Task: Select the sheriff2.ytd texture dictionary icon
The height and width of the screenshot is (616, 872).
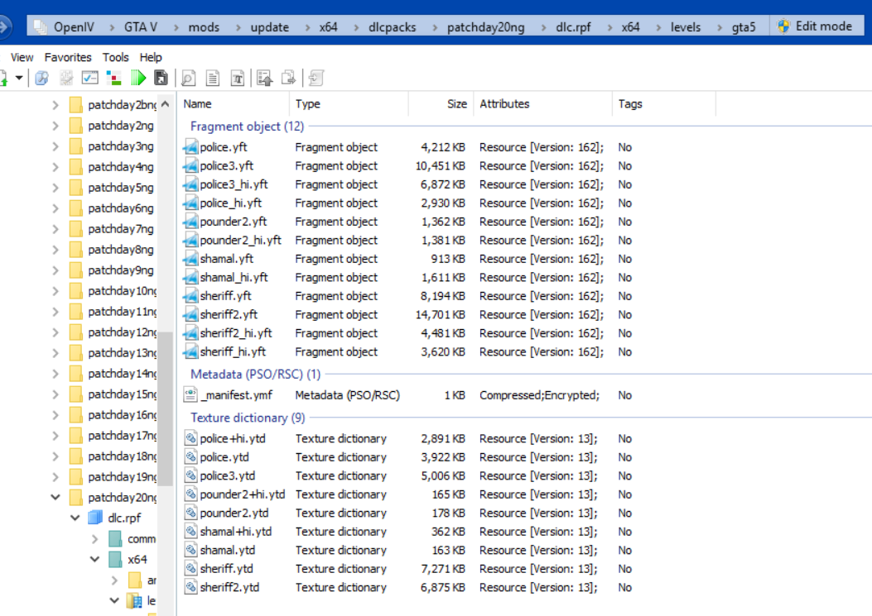Action: coord(191,588)
